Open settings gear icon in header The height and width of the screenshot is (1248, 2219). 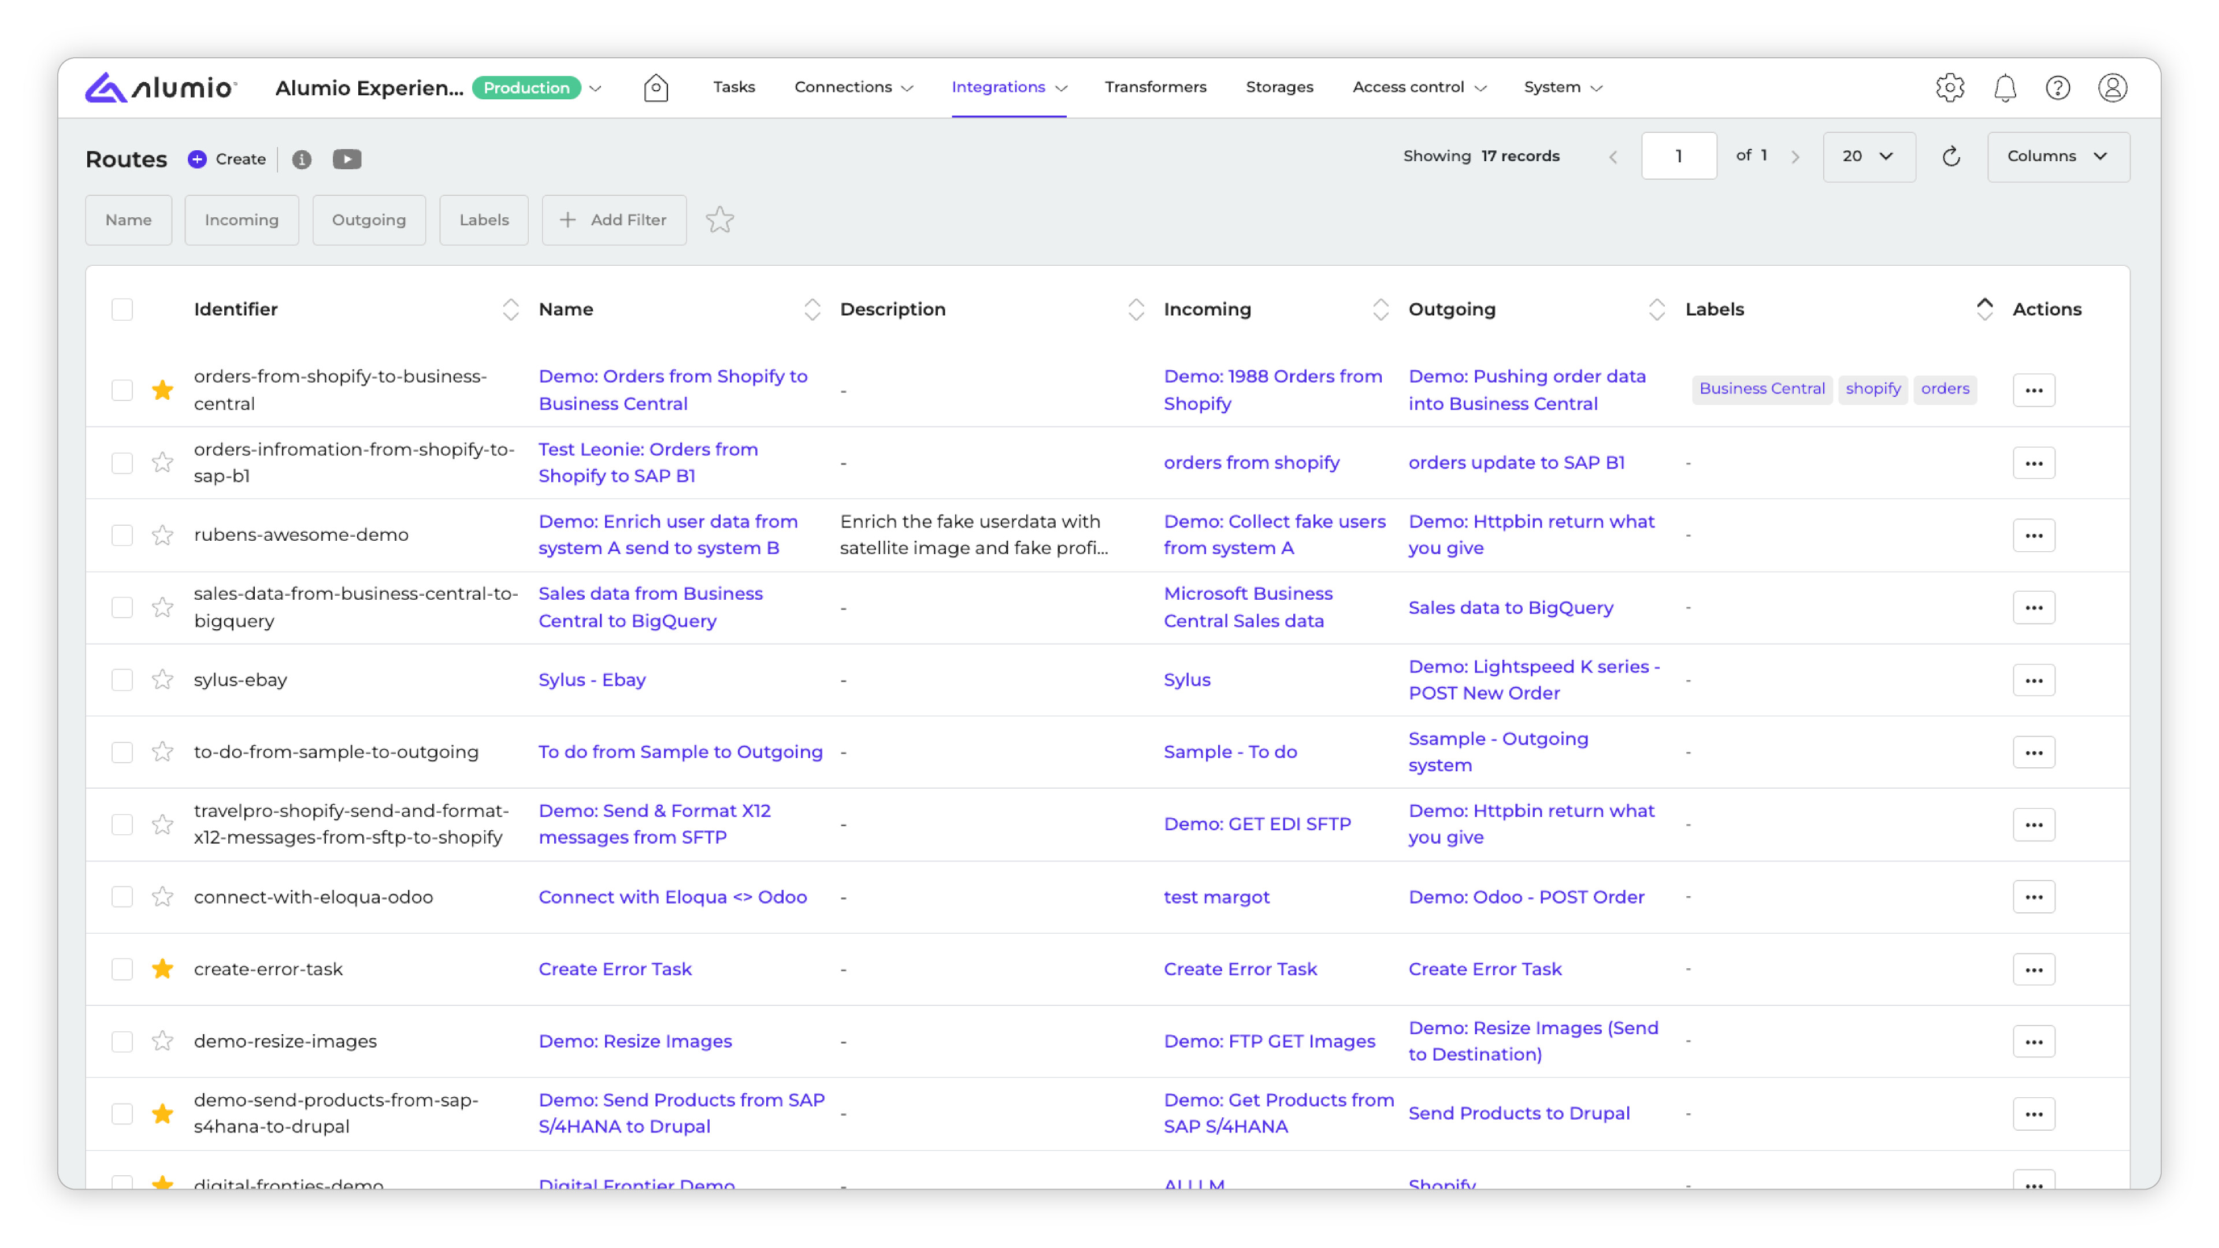(1949, 87)
